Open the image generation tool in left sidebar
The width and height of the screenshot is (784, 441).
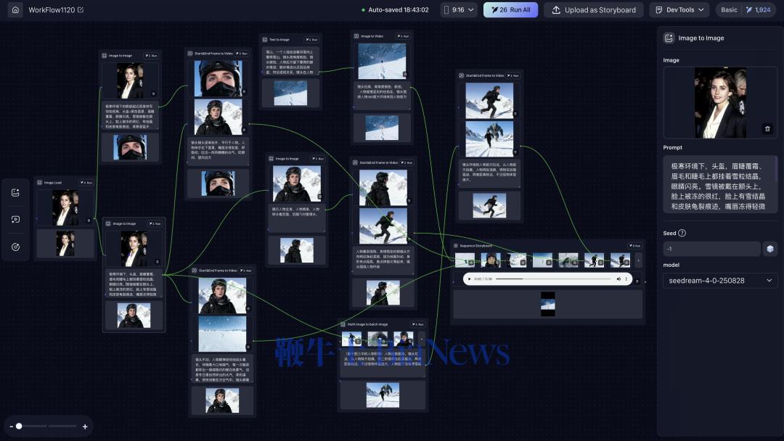[x=16, y=193]
